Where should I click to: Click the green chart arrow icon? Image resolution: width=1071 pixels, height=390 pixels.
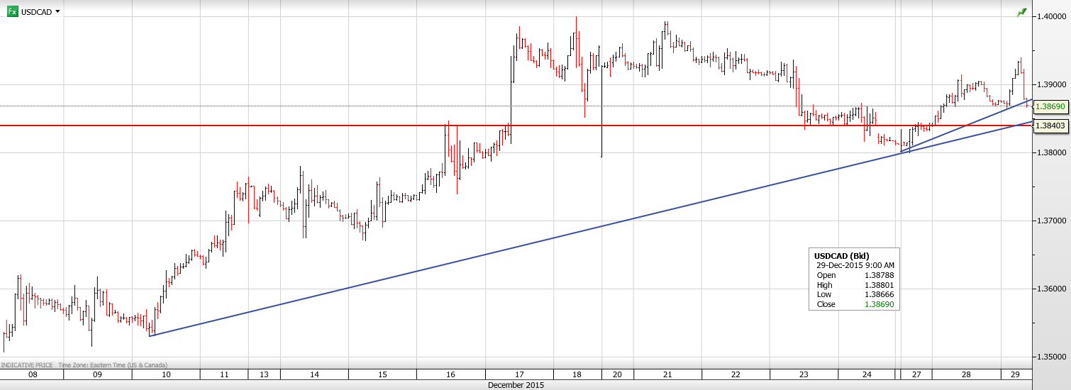point(1021,12)
